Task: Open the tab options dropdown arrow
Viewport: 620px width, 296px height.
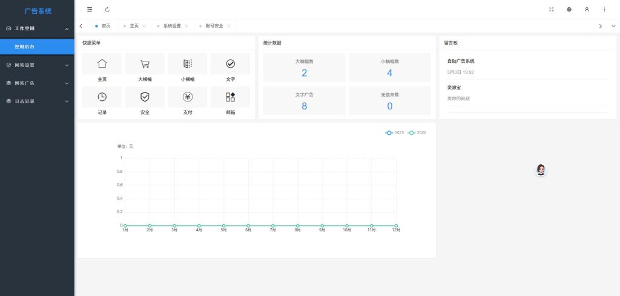Action: click(613, 26)
